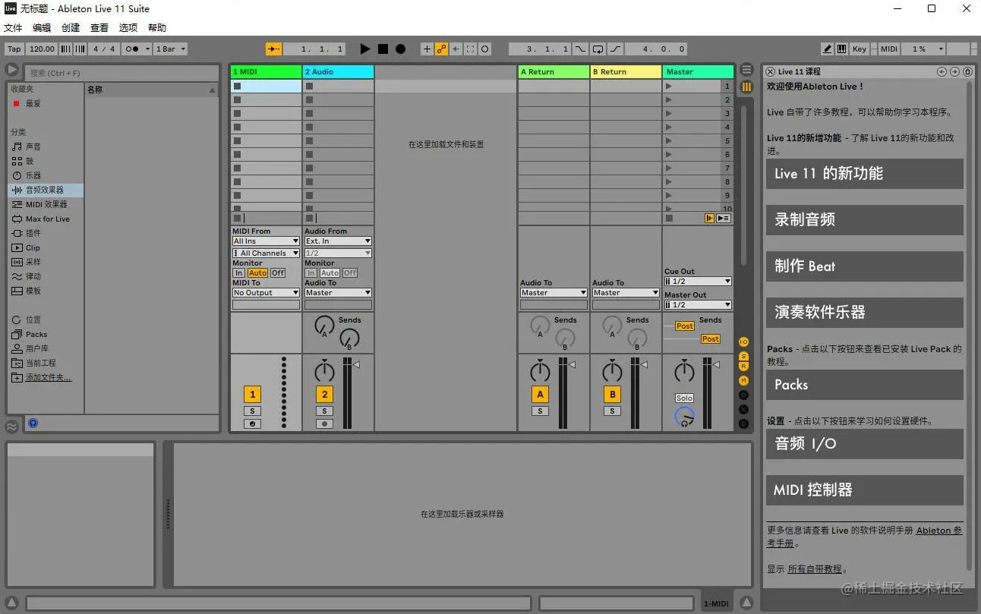Open the 文件 menu
Image resolution: width=981 pixels, height=614 pixels.
pos(13,27)
